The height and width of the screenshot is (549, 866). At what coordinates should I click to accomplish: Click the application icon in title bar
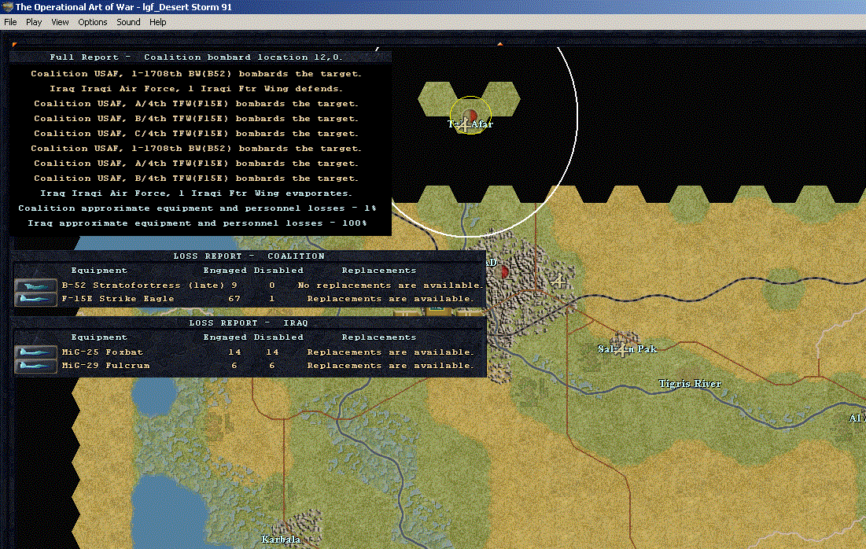(x=7, y=7)
